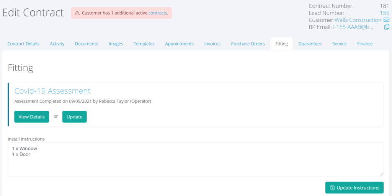Click the copy icon next to BP Email
The width and height of the screenshot is (392, 196).
tap(387, 27)
